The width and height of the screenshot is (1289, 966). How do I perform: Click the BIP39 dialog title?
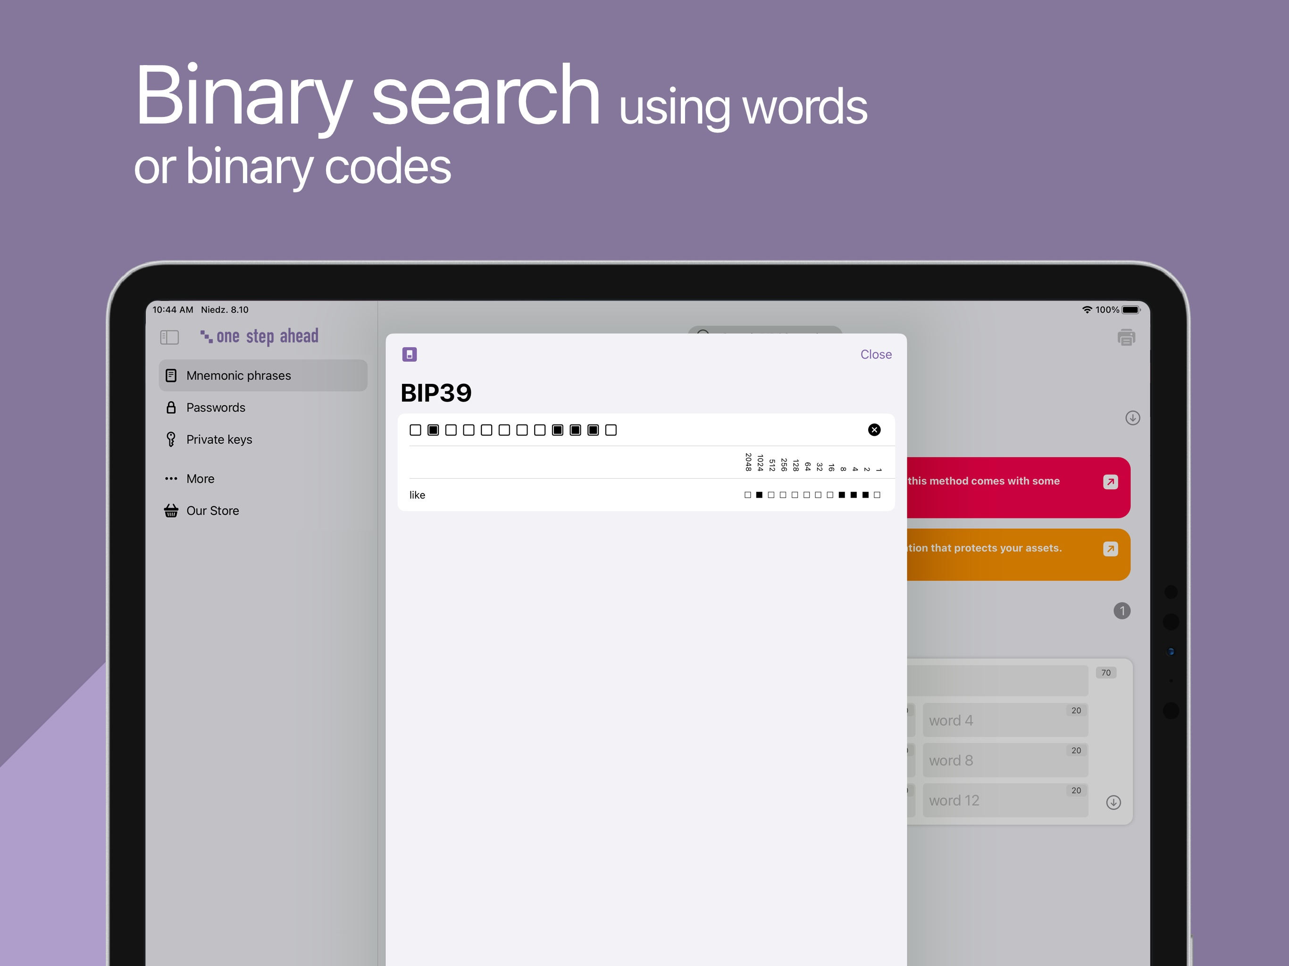pos(436,393)
